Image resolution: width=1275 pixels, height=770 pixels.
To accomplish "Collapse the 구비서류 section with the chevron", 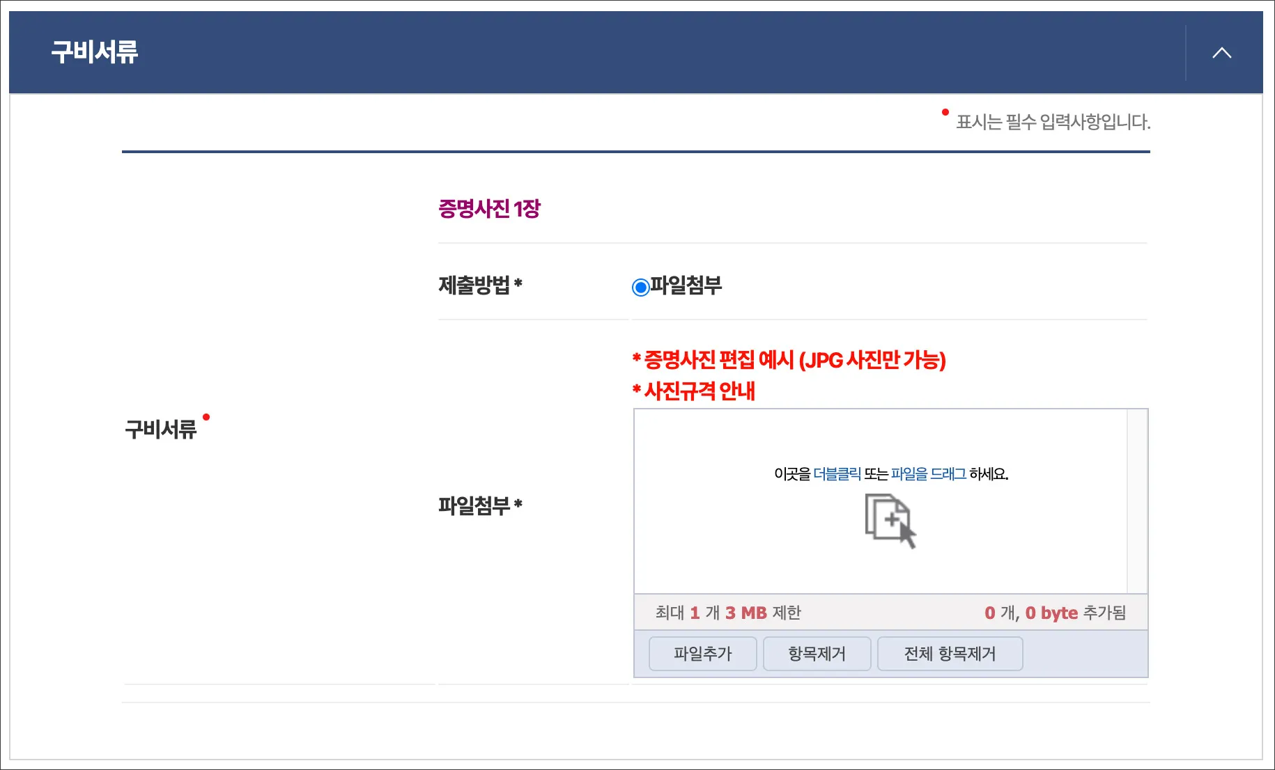I will coord(1221,52).
